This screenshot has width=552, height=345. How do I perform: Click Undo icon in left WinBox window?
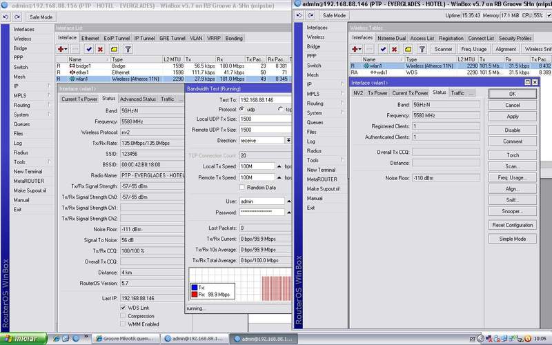coord(6,17)
